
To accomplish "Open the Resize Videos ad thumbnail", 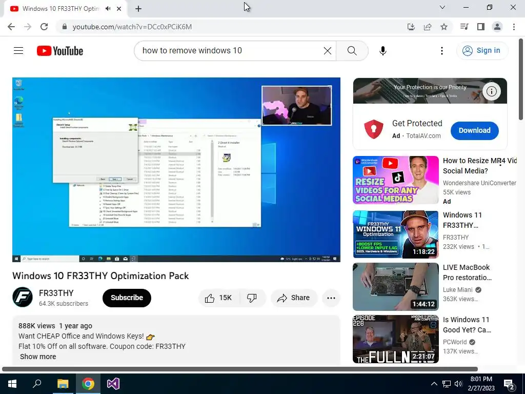I will 395,180.
